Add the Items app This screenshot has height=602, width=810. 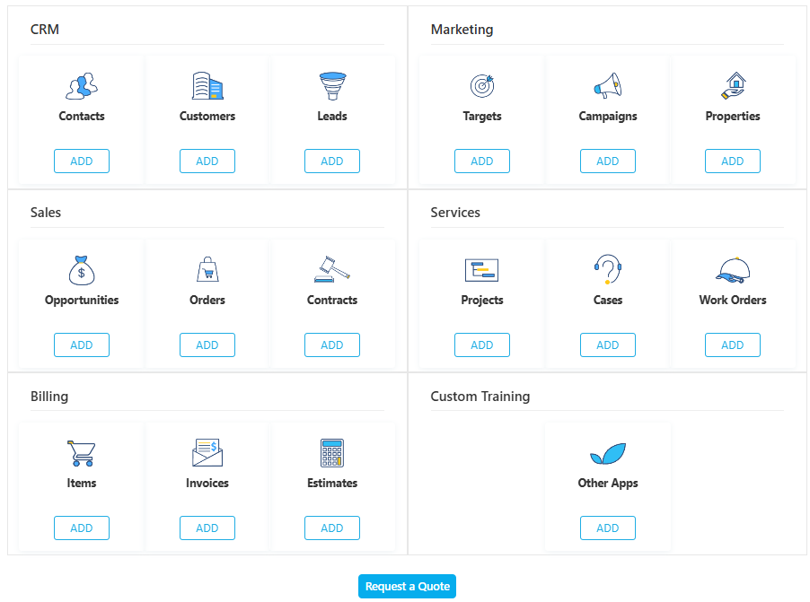coord(82,528)
